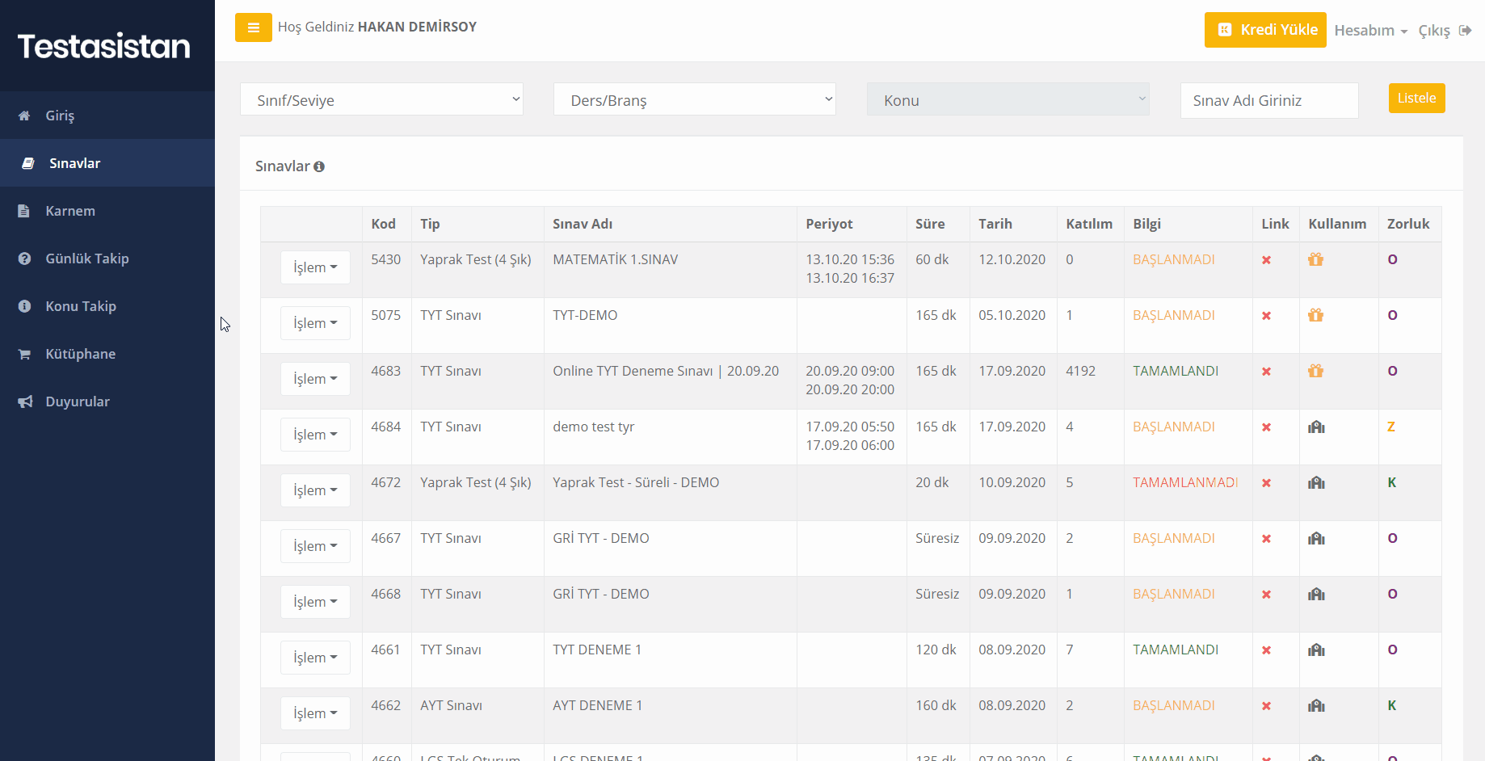Screen dimensions: 1485x761
Task: Click the MATEMATİK 1.SINAV exam name
Action: 616,259
